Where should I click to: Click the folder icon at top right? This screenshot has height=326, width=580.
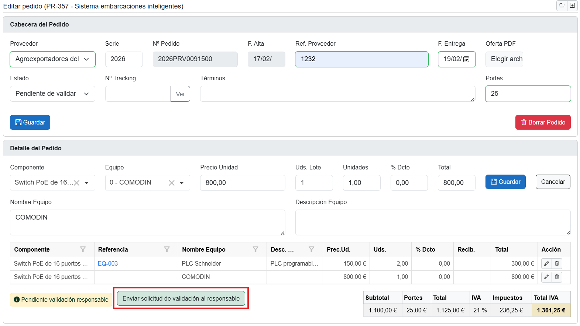(562, 6)
